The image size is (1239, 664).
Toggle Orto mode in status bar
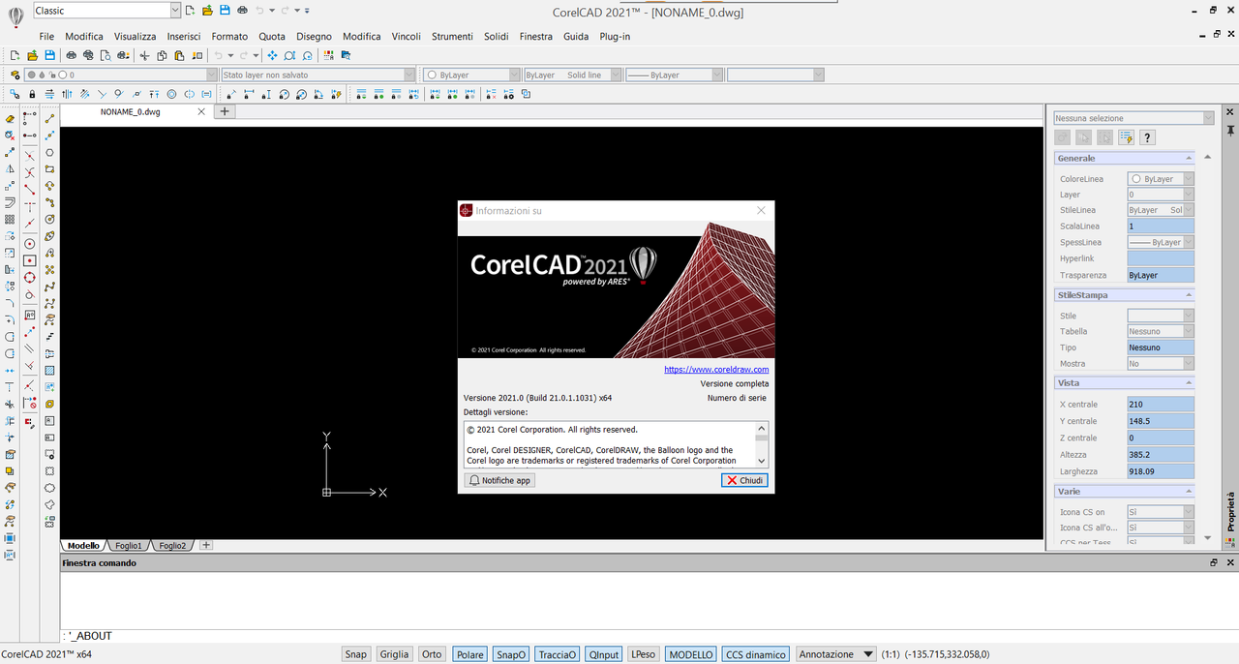tap(432, 654)
